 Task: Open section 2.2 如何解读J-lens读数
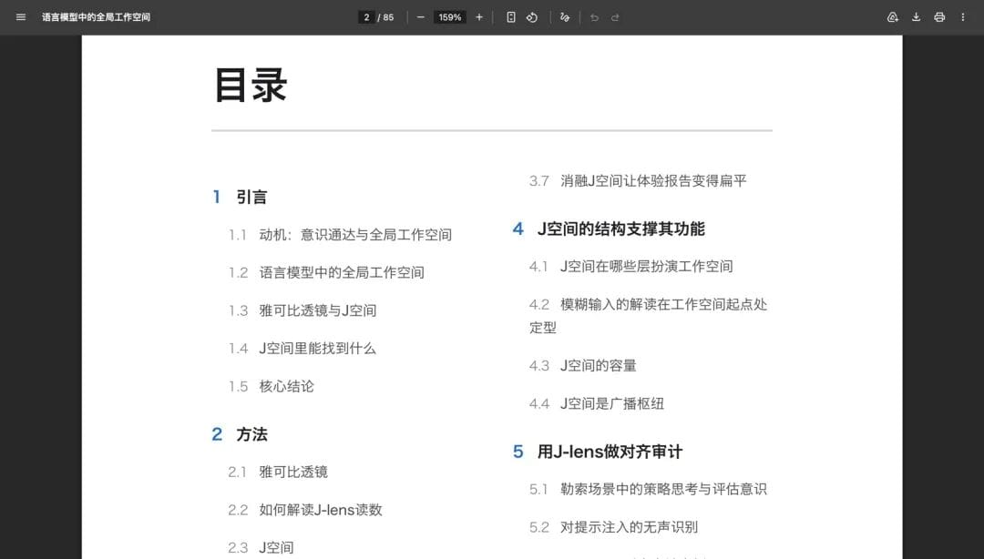[305, 510]
